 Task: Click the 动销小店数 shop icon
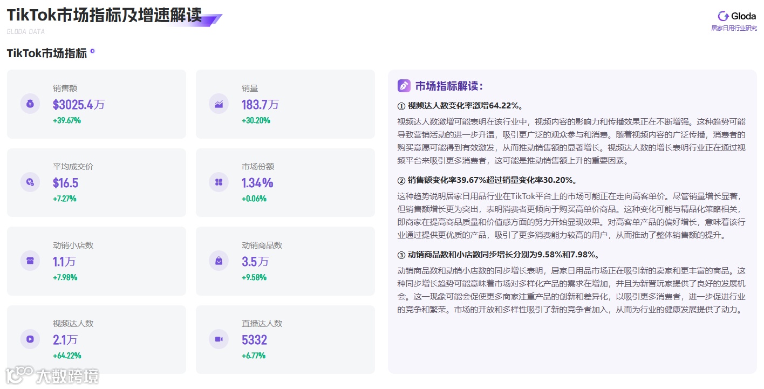point(30,261)
